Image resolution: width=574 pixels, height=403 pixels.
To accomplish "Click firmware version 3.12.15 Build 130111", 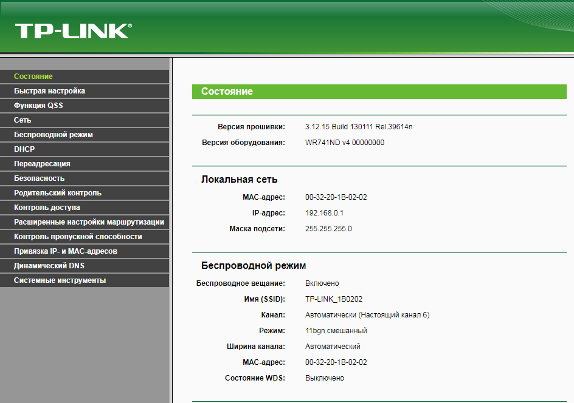I will point(359,127).
